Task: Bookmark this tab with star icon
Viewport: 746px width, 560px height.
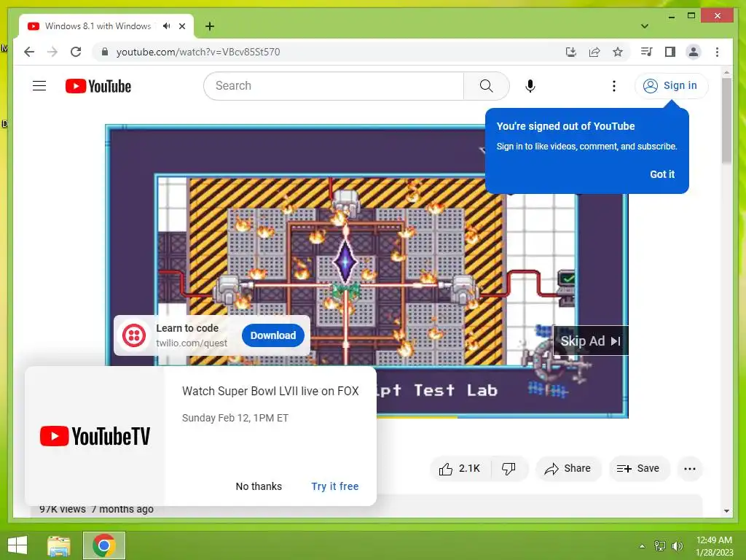Action: (x=618, y=52)
